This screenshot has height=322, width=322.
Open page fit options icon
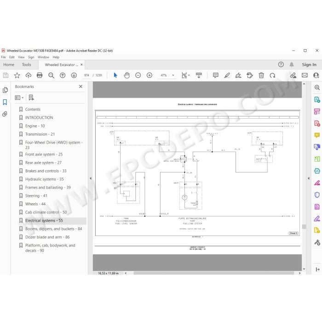pos(185,75)
